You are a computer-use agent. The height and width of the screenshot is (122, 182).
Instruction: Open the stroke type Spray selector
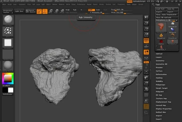(8, 31)
